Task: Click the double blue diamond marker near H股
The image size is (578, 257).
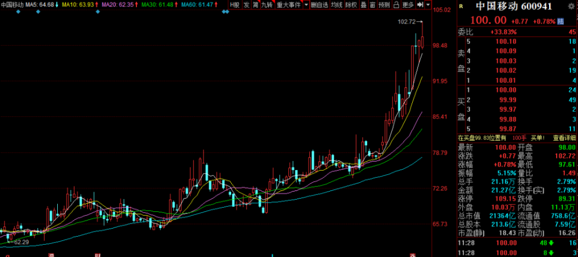Action: pos(225,12)
